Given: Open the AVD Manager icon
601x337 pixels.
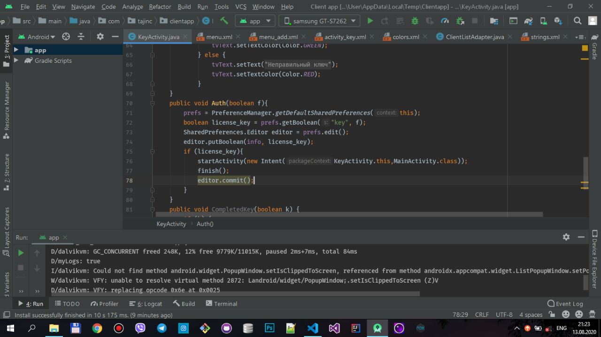Looking at the screenshot, I should coord(543,21).
